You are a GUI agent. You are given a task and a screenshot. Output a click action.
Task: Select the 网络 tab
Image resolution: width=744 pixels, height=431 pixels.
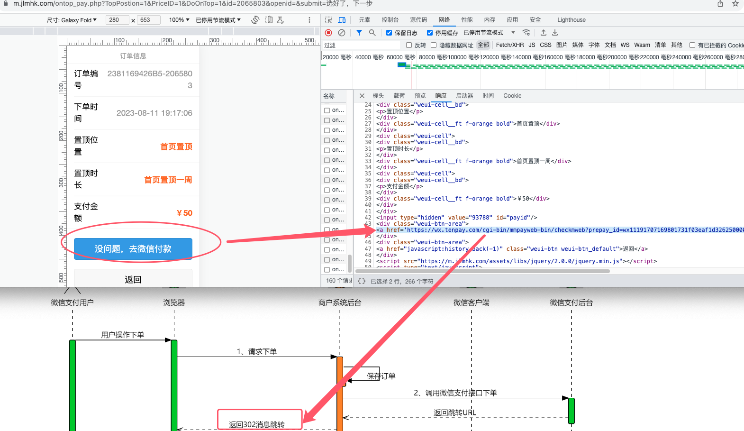[x=444, y=20]
